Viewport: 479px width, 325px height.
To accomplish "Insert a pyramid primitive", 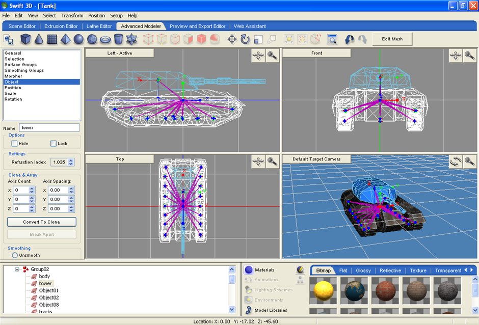I will [x=65, y=39].
